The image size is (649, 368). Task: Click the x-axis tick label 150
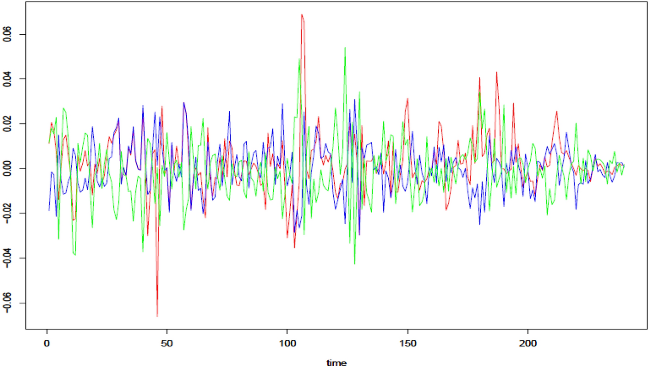coord(407,344)
